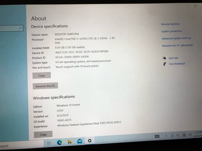Click the volume speaker tray icon
Screen dimensions: 202x151
[x=190, y=135]
